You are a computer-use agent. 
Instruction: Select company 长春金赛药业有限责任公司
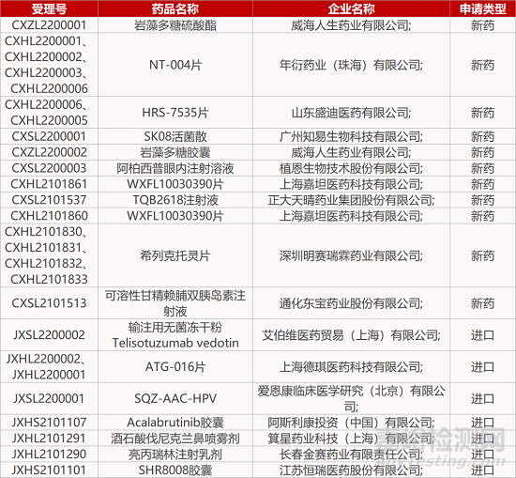click(351, 454)
